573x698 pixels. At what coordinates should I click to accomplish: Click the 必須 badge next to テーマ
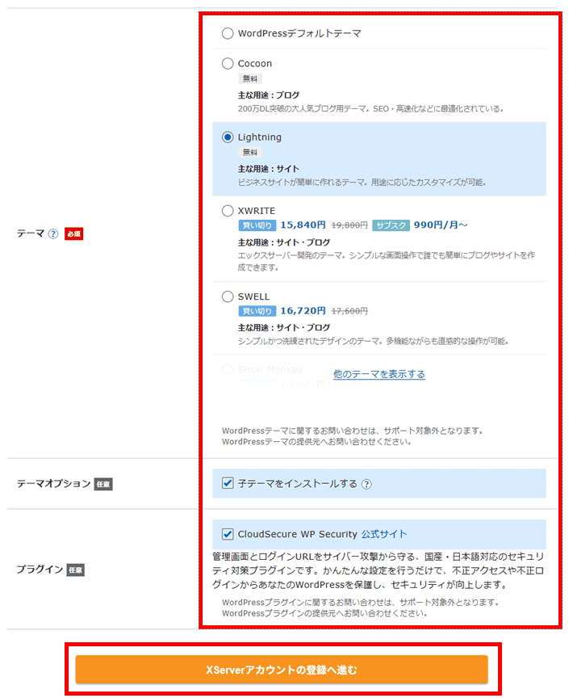click(x=73, y=233)
